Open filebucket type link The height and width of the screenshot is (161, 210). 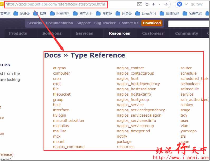click(x=62, y=94)
